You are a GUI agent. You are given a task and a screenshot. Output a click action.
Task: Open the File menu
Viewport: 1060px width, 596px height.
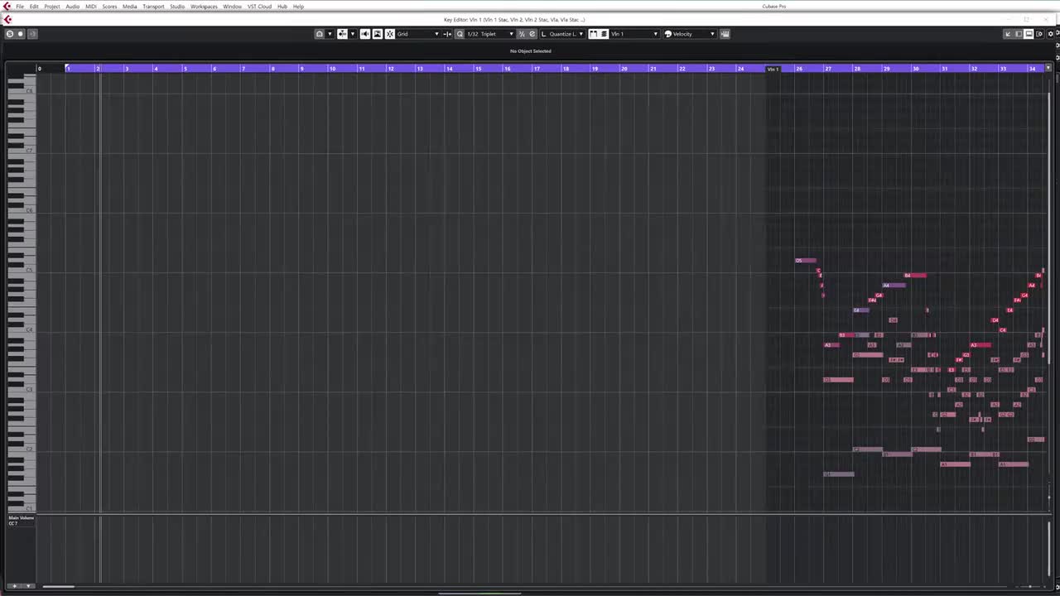pyautogui.click(x=20, y=7)
